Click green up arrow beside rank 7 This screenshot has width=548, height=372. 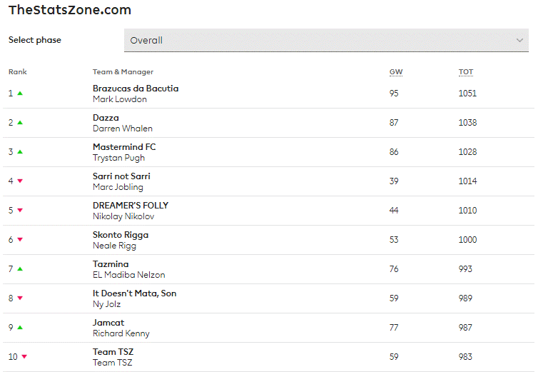(20, 269)
